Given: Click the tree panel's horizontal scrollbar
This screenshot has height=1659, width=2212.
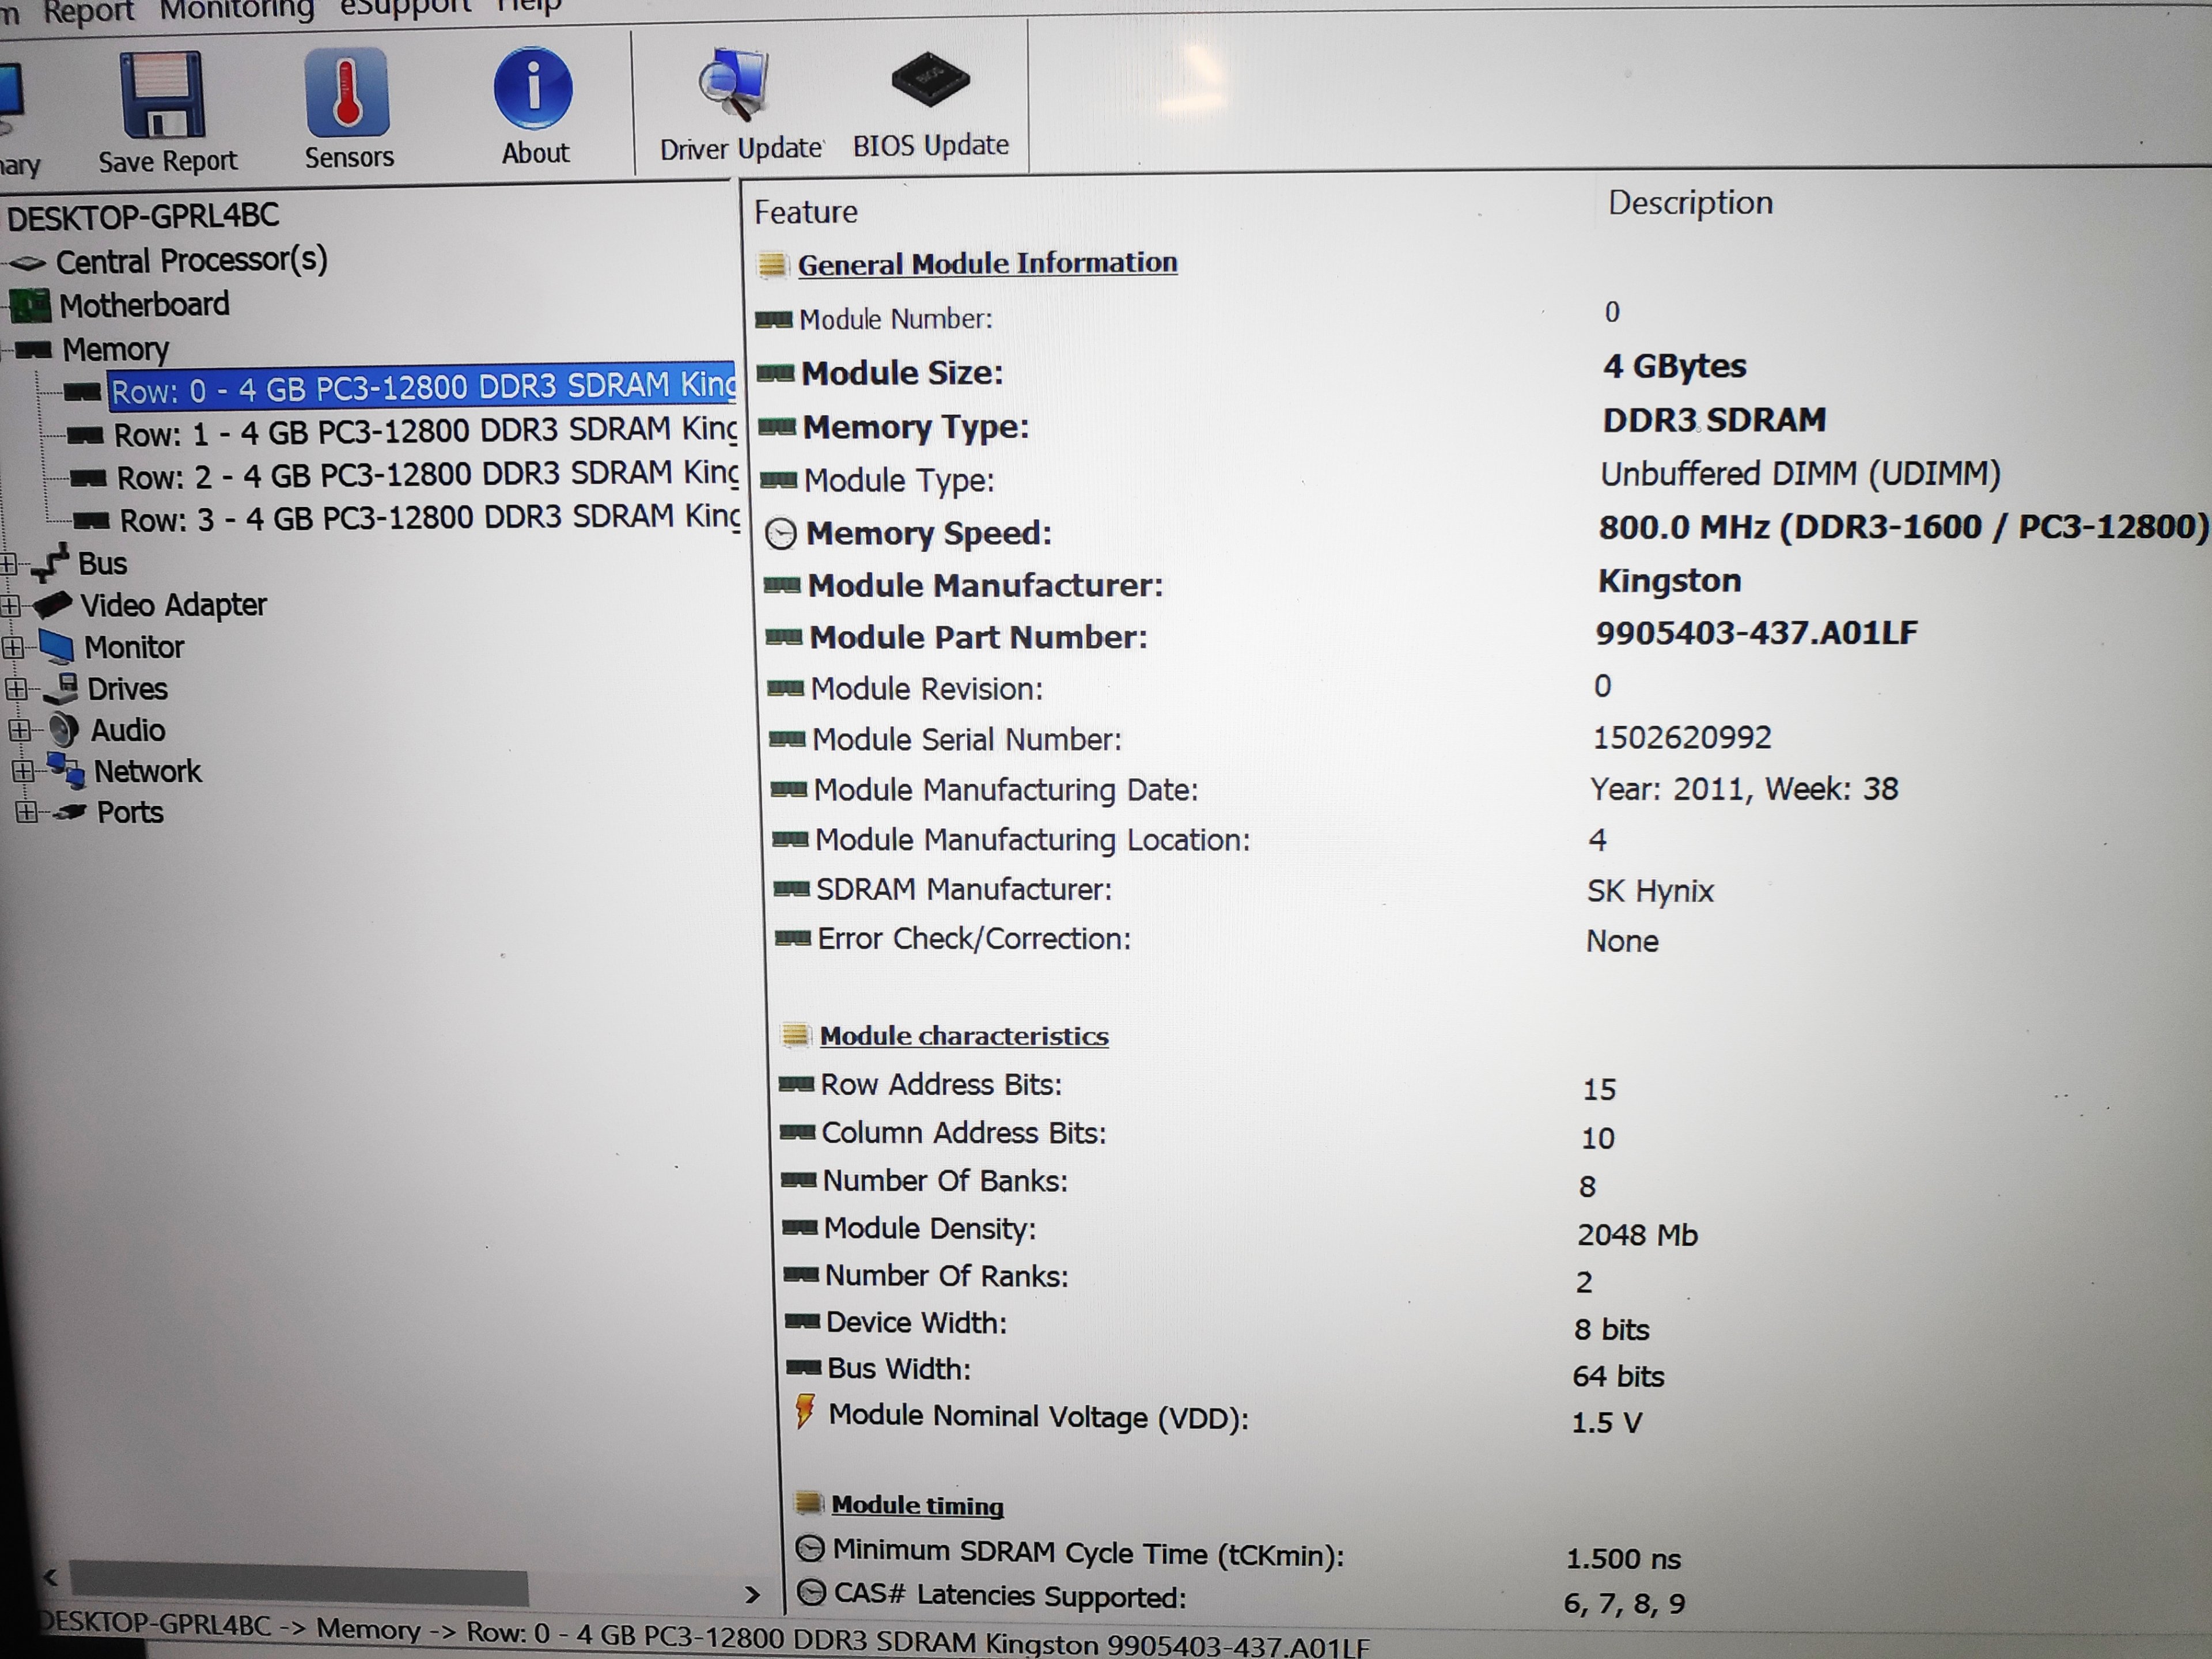Looking at the screenshot, I should [298, 1585].
